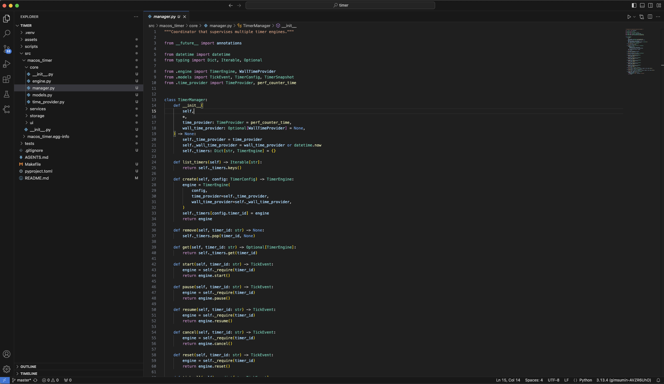Click Python language mode in status bar

click(585, 380)
